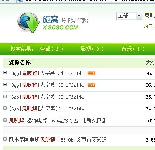The height and width of the screenshot is (150, 155).
Task: Switch to the 影视( 0 ) tab
Action: click(92, 49)
